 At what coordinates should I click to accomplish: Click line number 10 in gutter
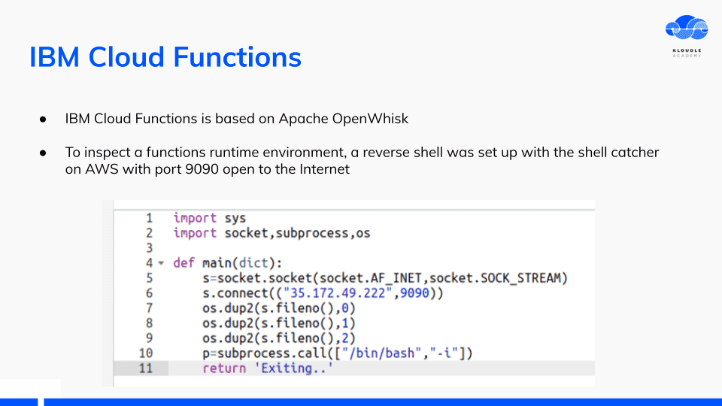click(145, 353)
